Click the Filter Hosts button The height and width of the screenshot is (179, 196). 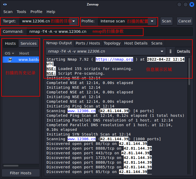tap(21, 173)
